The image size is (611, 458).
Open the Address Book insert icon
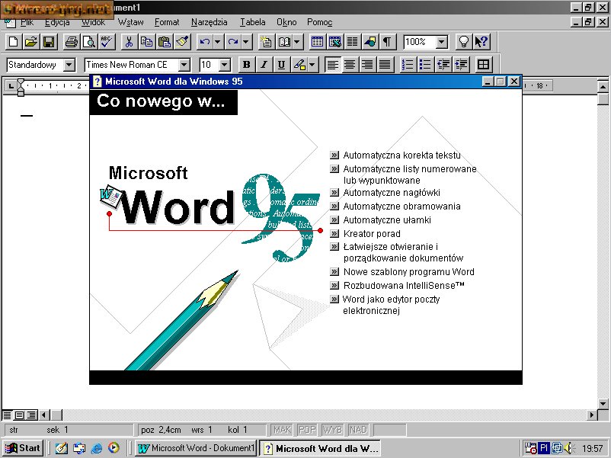[x=284, y=42]
